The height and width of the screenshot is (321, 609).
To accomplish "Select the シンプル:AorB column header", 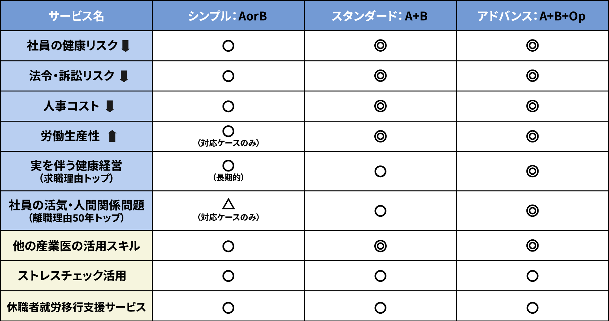I will click(x=228, y=16).
